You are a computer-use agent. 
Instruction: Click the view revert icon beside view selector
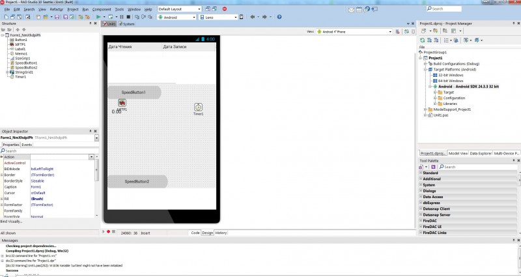(398, 31)
